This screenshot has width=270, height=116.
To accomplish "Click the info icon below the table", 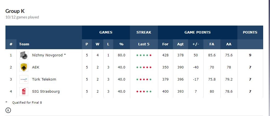I will pos(8,110).
